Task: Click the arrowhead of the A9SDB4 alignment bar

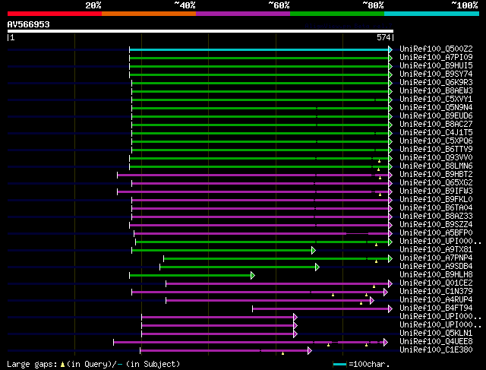Action: 317,267
